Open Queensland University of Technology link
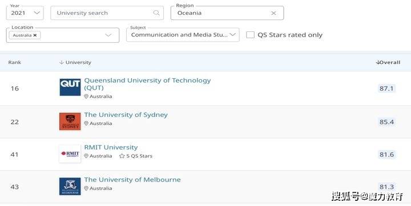Viewport: 411px width, 206px height. click(147, 84)
